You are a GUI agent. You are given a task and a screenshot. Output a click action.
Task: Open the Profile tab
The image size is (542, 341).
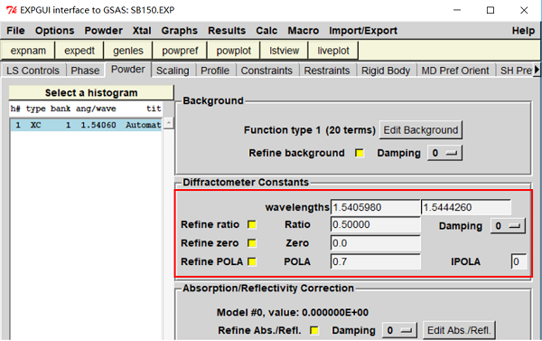point(215,71)
